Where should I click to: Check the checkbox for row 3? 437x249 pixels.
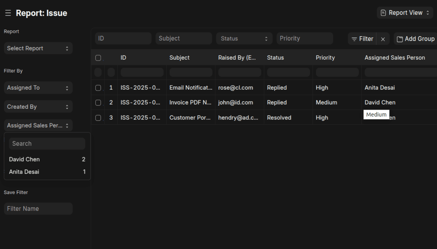98,118
